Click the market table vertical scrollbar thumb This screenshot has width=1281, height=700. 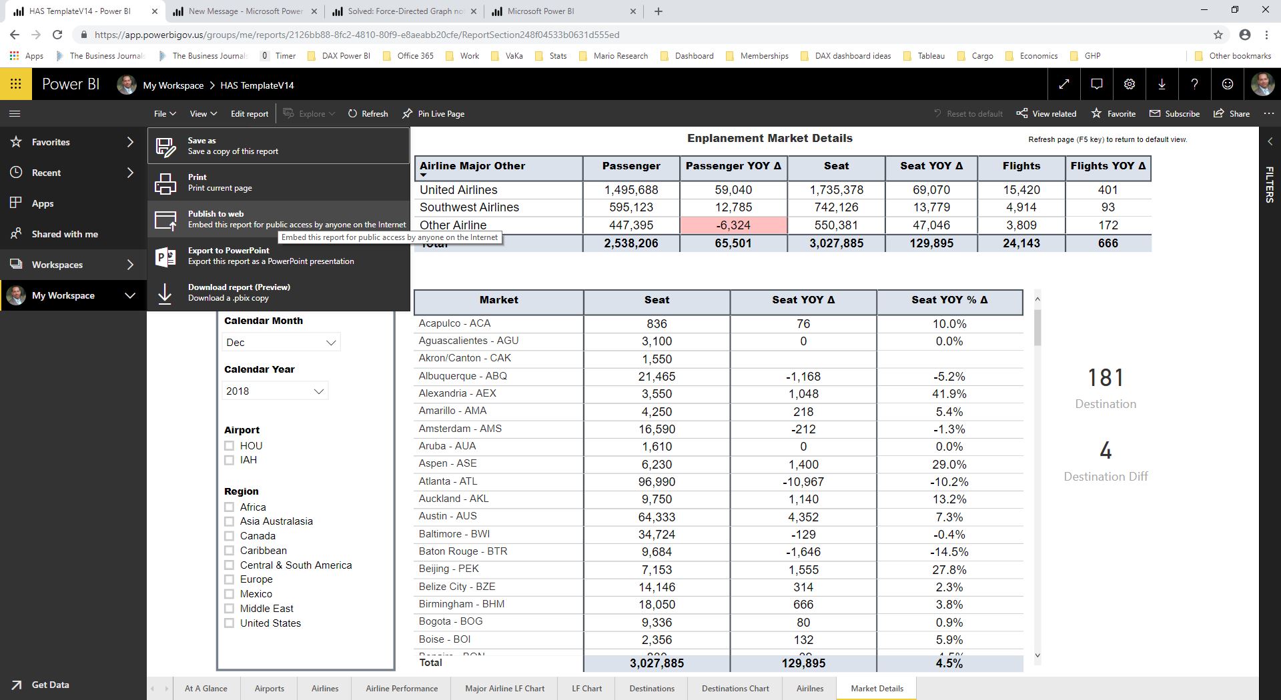point(1037,327)
